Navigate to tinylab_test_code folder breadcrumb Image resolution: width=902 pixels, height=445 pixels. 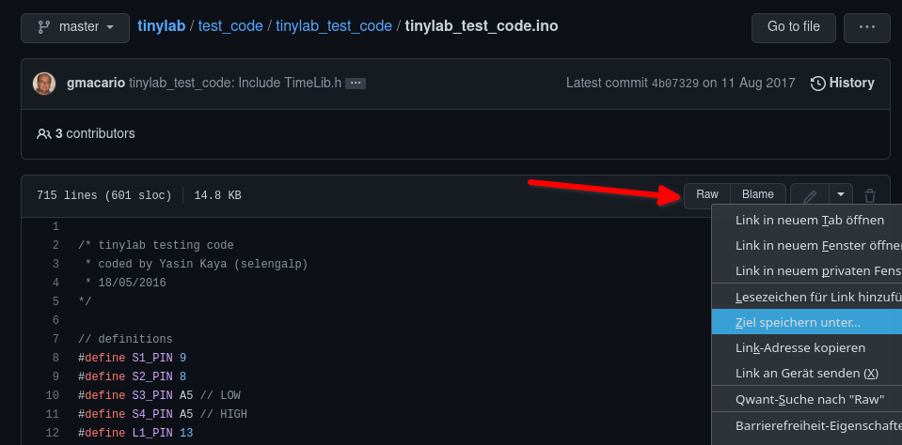tap(334, 26)
